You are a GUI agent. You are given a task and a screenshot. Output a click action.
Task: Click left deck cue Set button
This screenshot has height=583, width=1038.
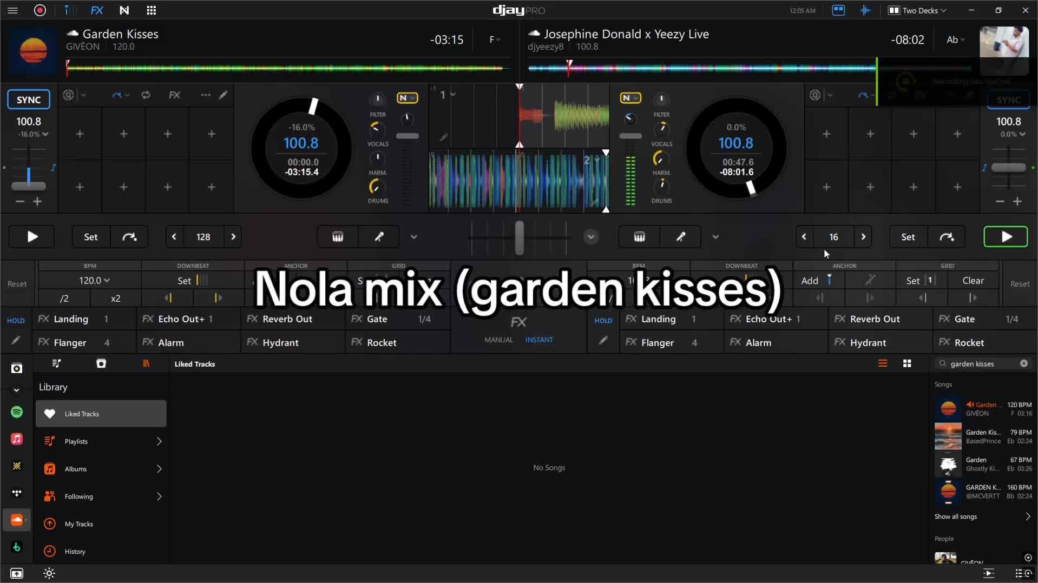click(90, 237)
